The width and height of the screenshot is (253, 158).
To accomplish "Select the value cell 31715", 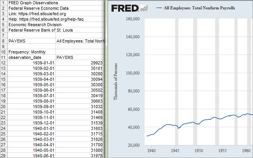I will (x=80, y=134).
